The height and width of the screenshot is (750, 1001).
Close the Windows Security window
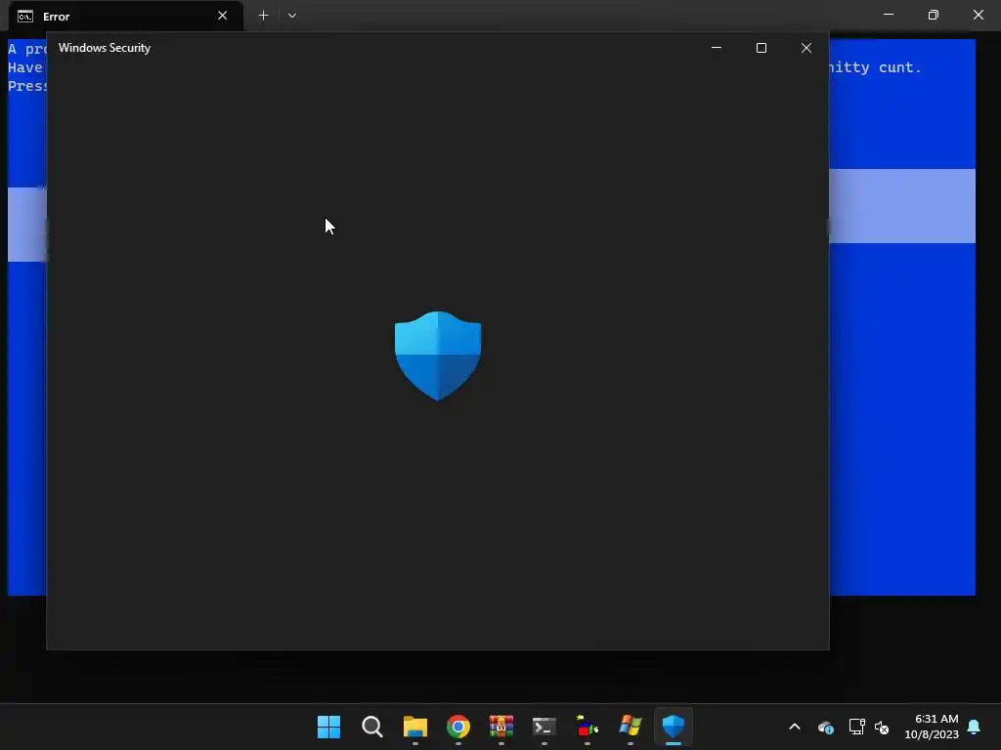click(806, 48)
